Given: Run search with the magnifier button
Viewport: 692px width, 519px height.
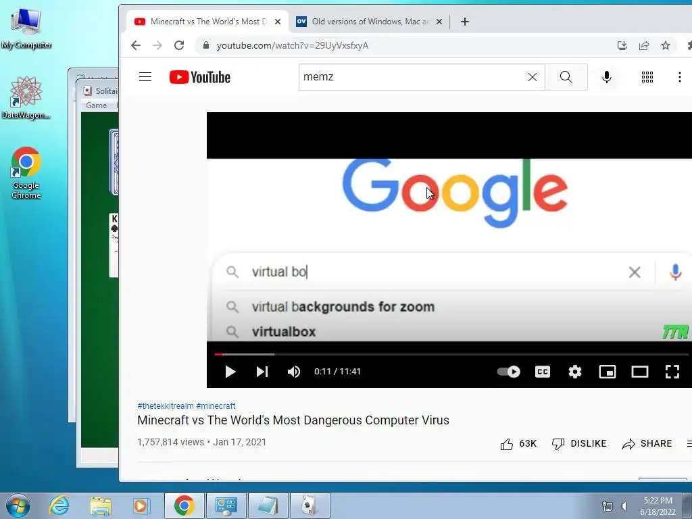Looking at the screenshot, I should coord(566,77).
